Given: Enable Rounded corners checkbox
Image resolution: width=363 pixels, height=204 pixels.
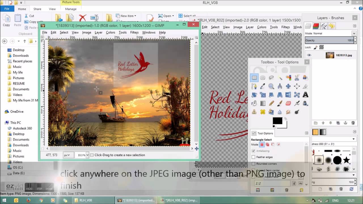Looking at the screenshot, I should point(253,164).
